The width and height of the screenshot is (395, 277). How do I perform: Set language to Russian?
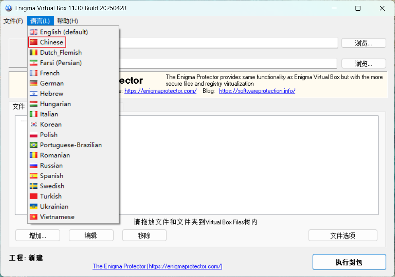point(73,165)
